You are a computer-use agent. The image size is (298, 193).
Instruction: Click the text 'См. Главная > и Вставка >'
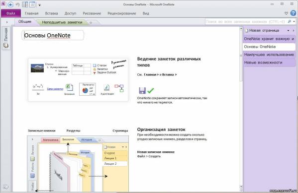[157, 75]
